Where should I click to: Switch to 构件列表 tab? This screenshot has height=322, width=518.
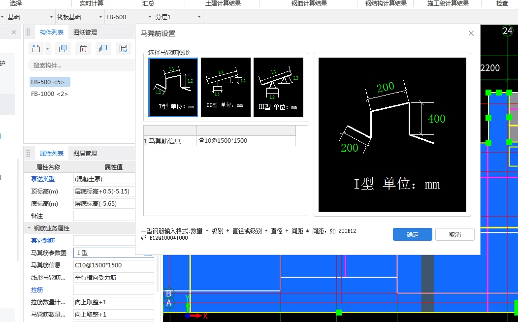pyautogui.click(x=52, y=32)
